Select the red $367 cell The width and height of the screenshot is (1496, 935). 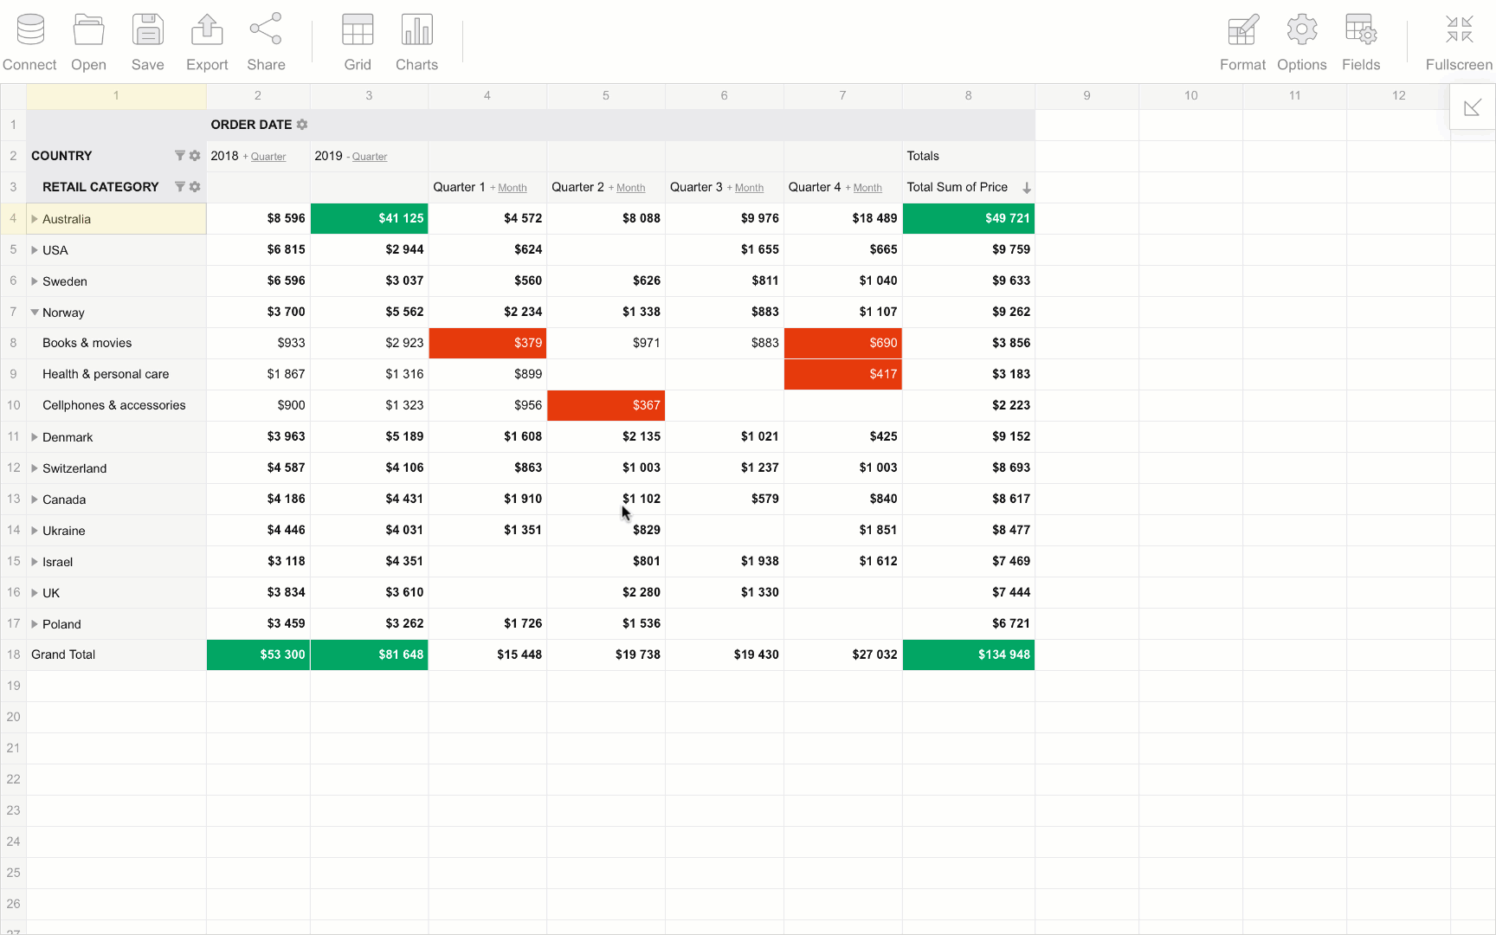click(x=606, y=405)
